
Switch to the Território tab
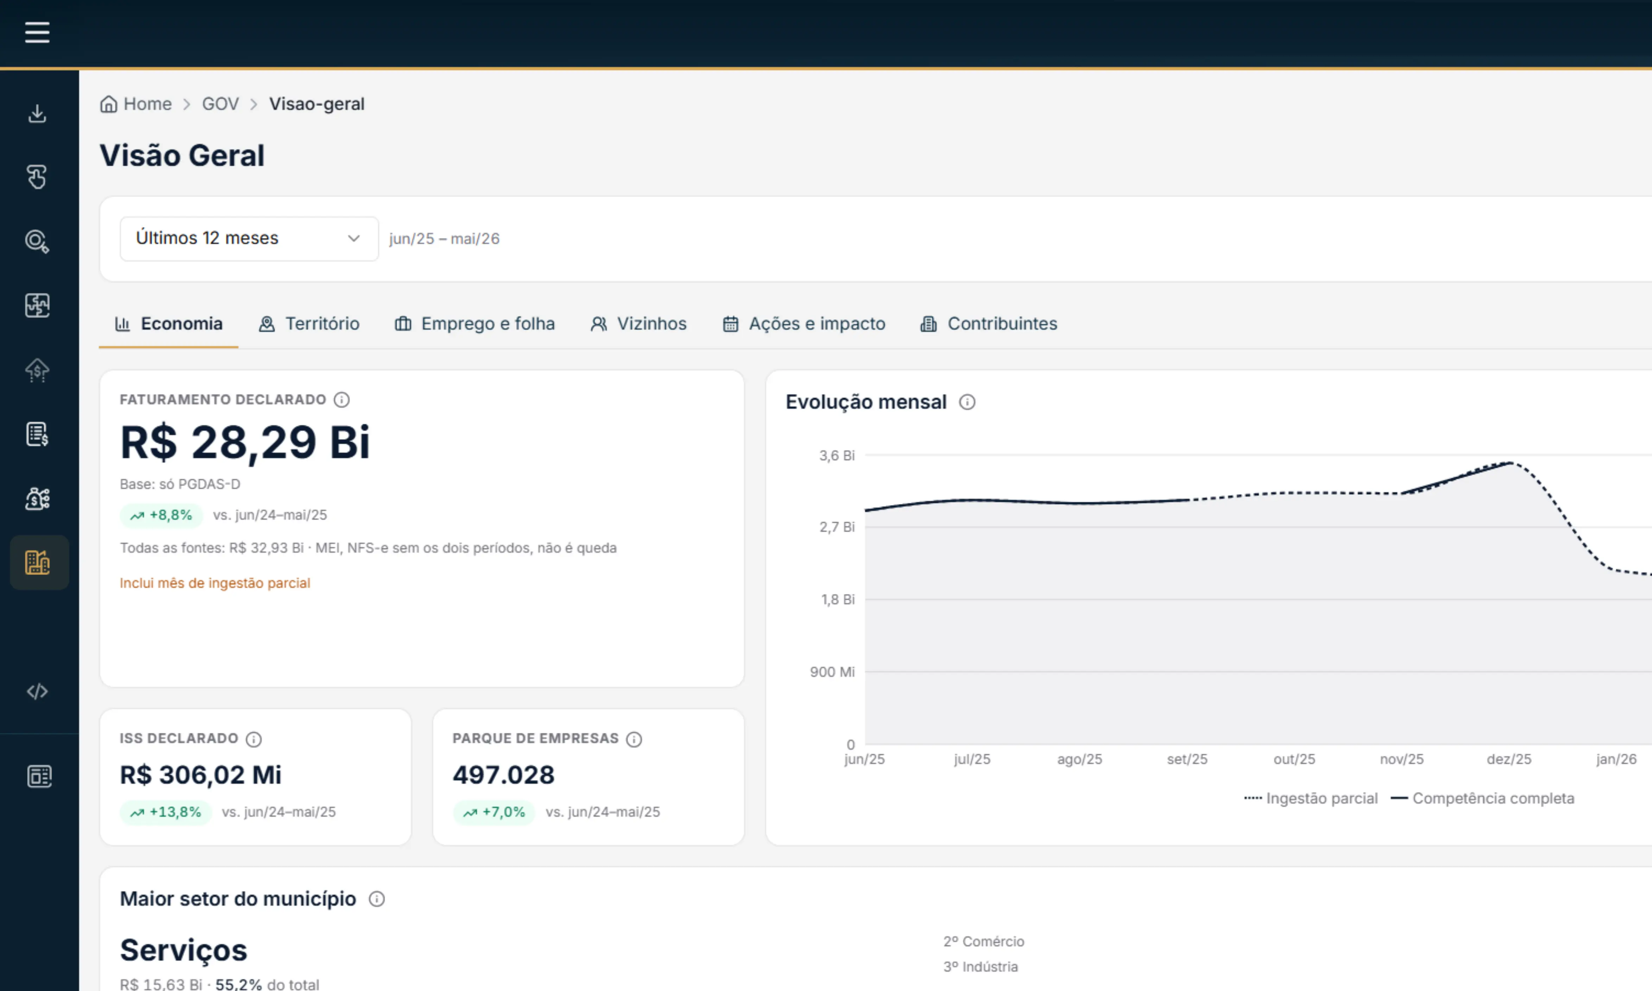(309, 324)
